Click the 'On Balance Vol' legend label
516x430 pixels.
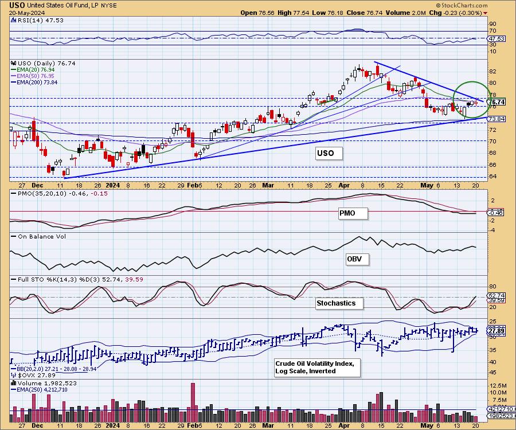[x=41, y=236]
